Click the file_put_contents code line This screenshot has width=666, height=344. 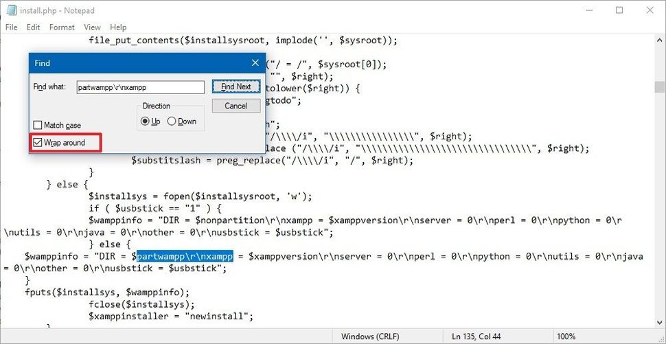tap(243, 41)
